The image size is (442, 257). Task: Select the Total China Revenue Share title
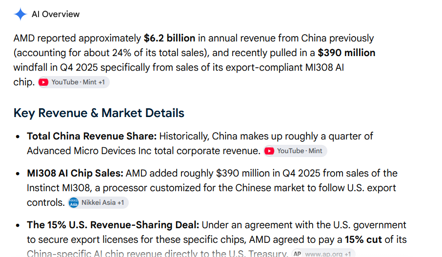(92, 136)
